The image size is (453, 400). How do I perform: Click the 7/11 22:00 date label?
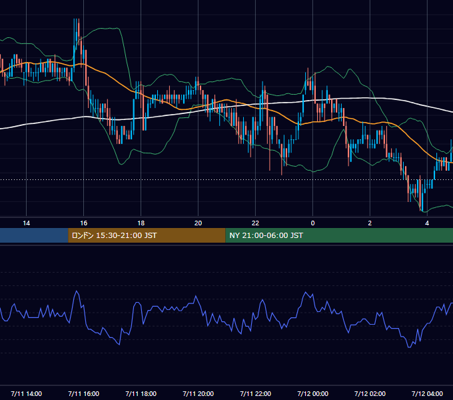point(255,393)
